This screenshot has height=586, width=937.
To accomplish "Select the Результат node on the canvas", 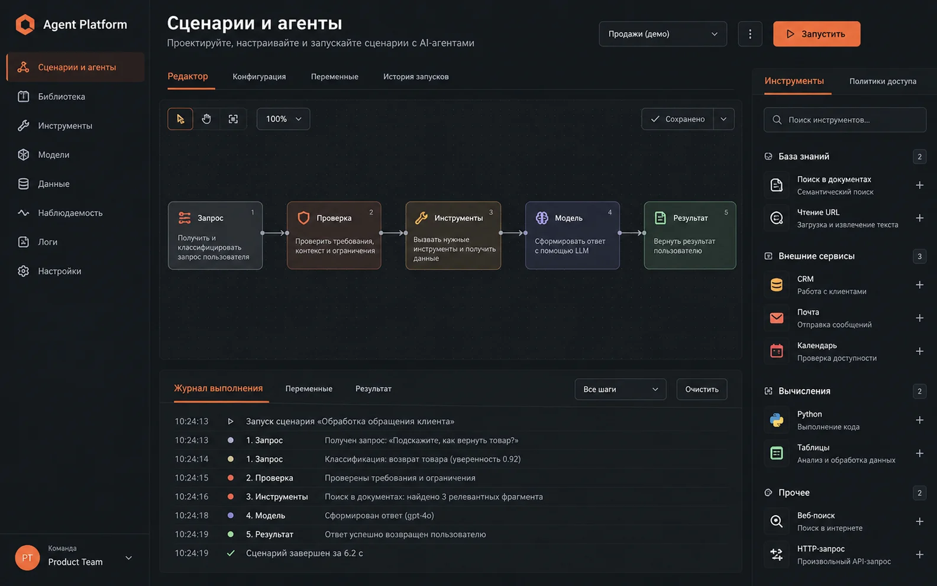I will pyautogui.click(x=690, y=235).
